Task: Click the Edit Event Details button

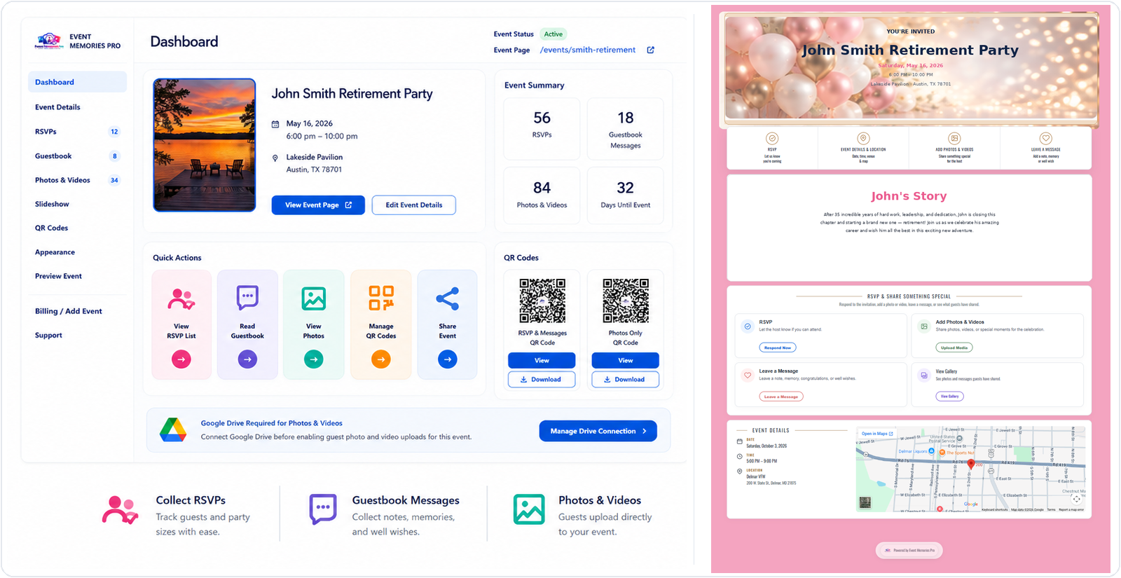Action: tap(414, 205)
